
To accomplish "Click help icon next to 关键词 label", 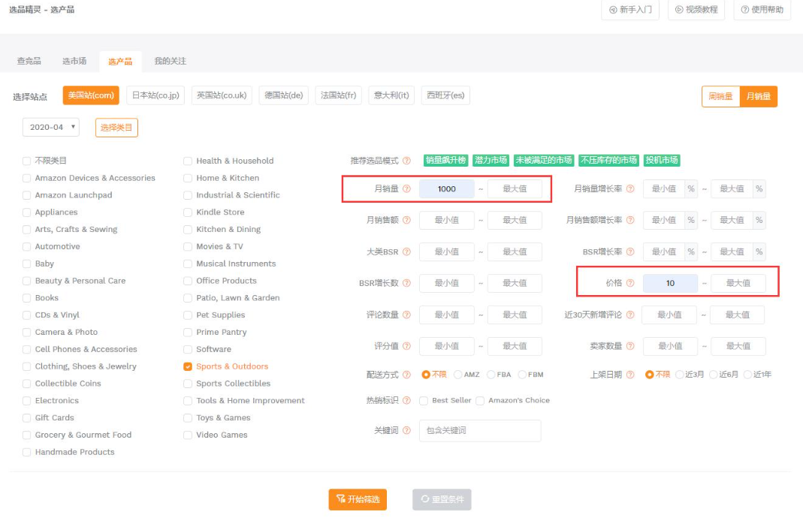I will [x=406, y=431].
